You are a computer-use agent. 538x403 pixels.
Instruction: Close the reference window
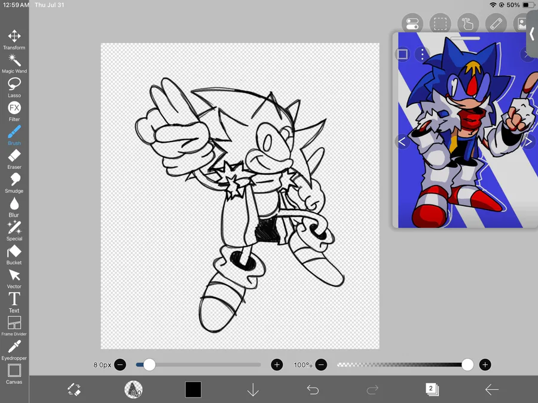[526, 54]
